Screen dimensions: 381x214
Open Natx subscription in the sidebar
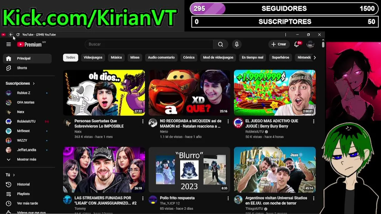(x=27, y=112)
